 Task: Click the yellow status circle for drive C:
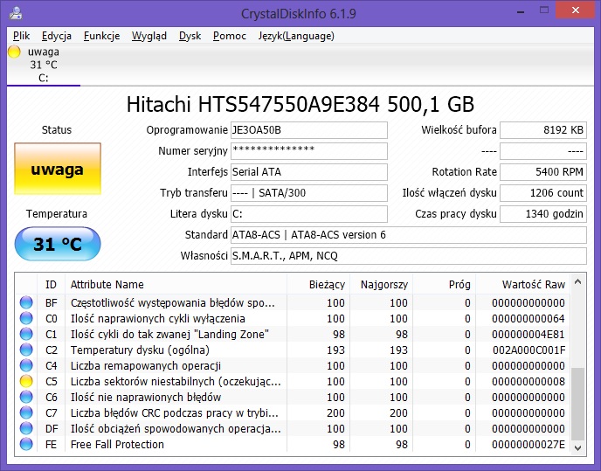[14, 52]
